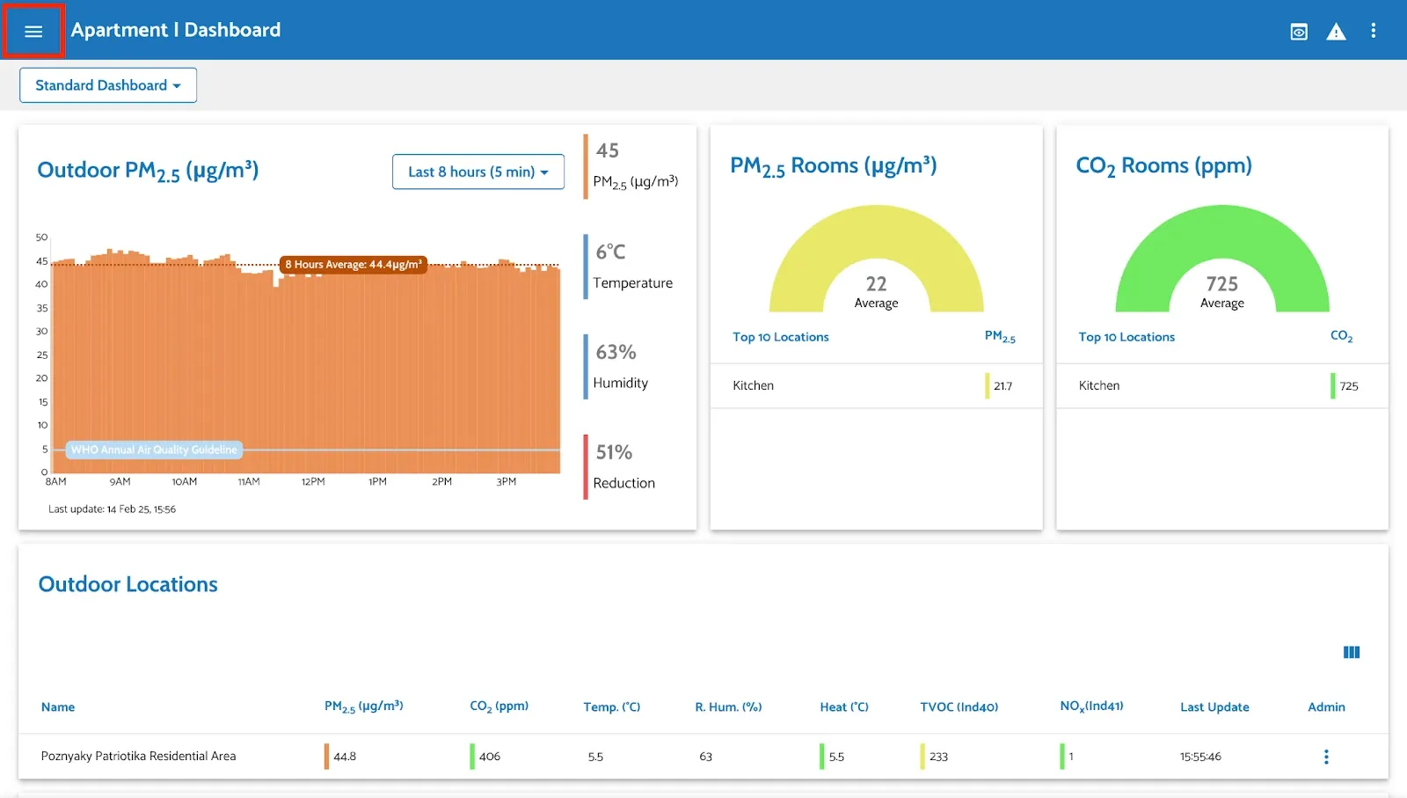This screenshot has height=798, width=1407.
Task: Sort table by PM2.5 column header
Action: tap(363, 706)
